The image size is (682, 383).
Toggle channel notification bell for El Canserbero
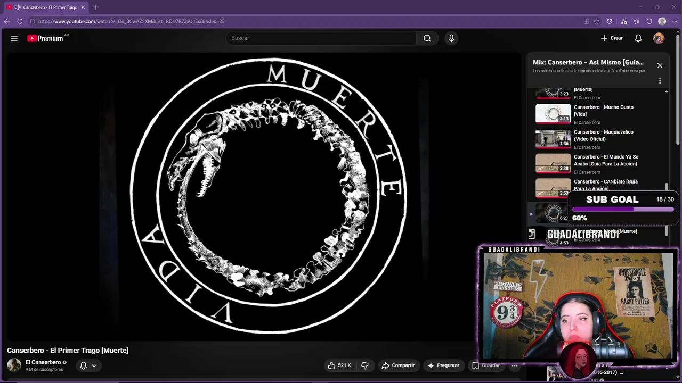[83, 365]
